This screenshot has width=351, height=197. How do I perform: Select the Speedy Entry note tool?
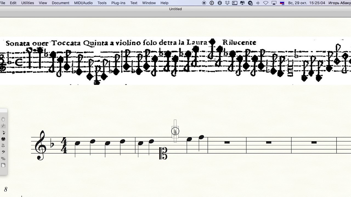click(x=3, y=132)
